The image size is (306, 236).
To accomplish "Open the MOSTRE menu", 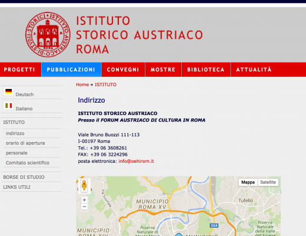I will click(163, 70).
